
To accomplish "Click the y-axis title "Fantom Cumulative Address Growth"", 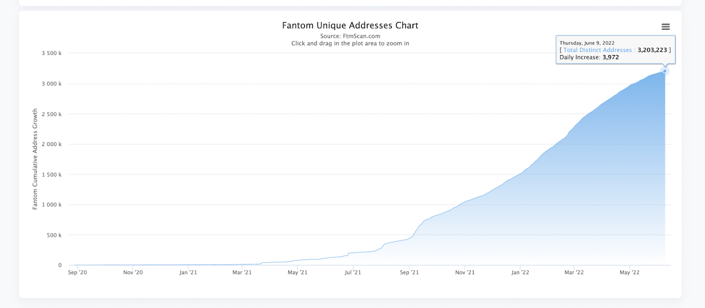I will tap(35, 159).
